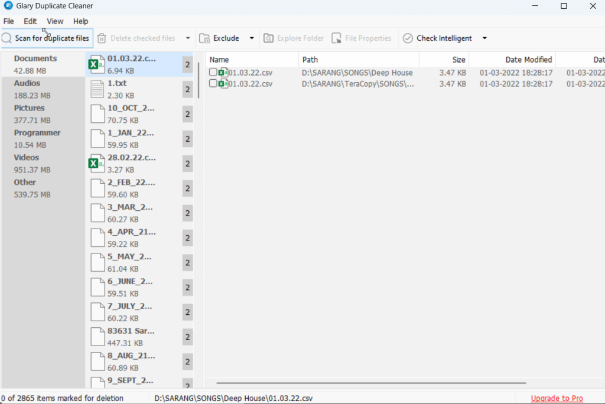This screenshot has width=605, height=404.
Task: Click the file icon beside 8_AUG_21...
Action: tap(97, 361)
